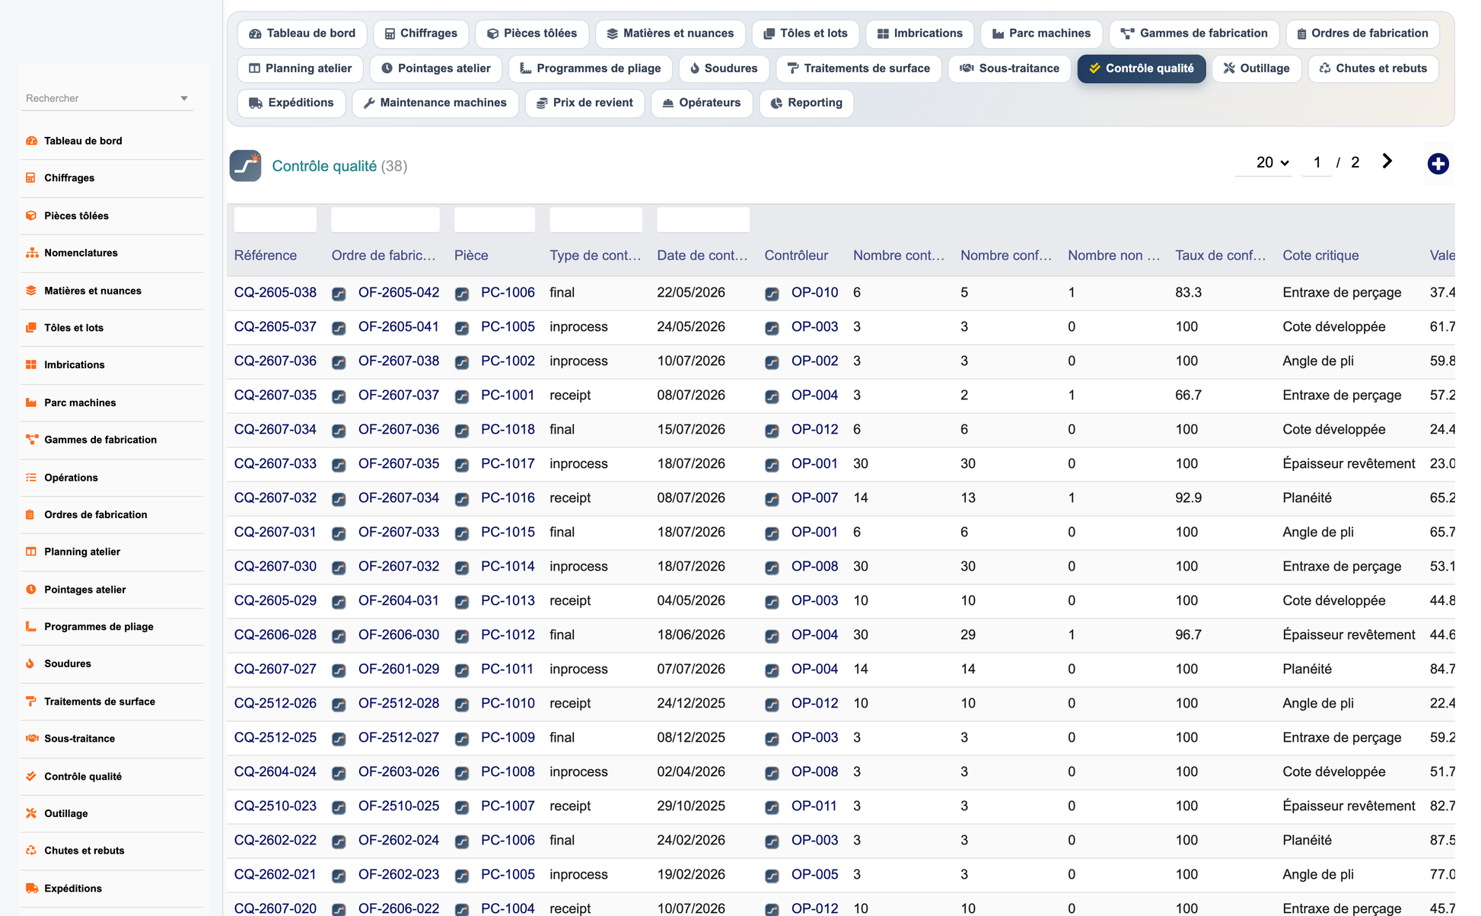Open operator OP-012 in CQ-2512-026 row
The width and height of the screenshot is (1481, 916).
pos(814,704)
